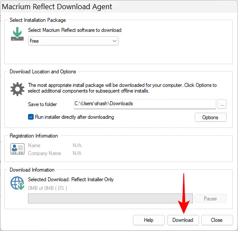238x231 pixels.
Task: Click the download progress bar
Action: coord(110,198)
